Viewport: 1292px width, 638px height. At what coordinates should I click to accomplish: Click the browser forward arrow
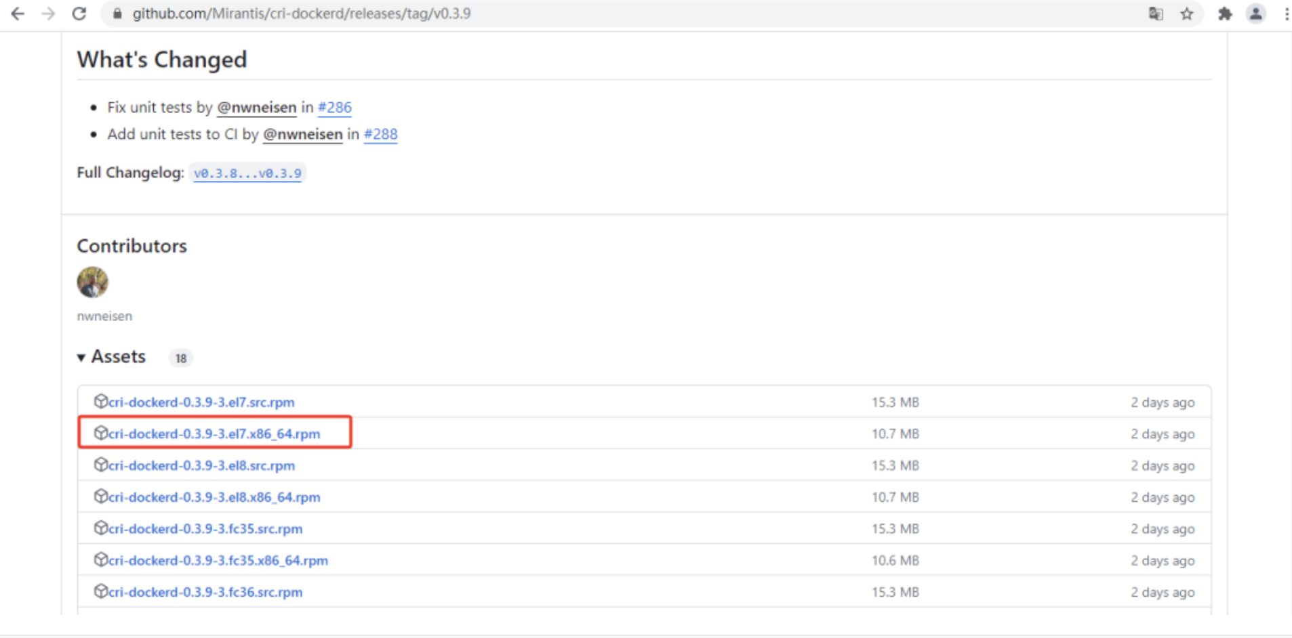[48, 14]
